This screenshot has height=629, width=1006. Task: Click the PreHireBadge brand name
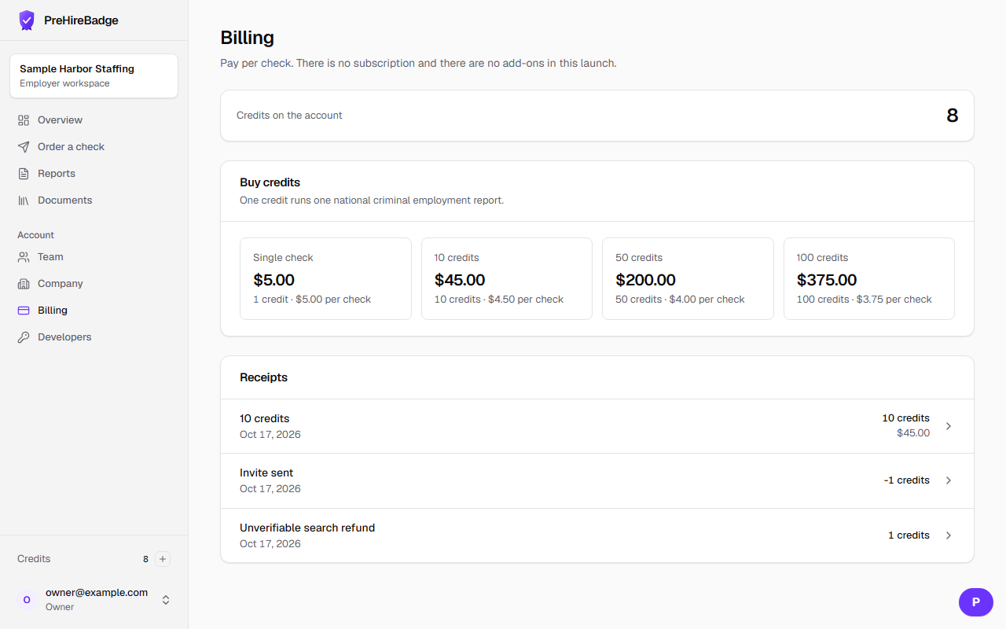tap(81, 20)
